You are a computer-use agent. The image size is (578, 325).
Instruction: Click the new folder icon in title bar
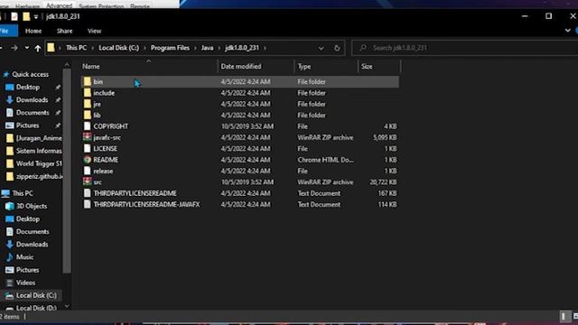click(x=26, y=16)
